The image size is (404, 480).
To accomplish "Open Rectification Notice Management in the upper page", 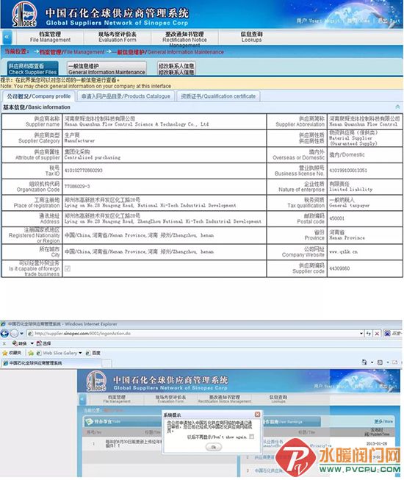I will [184, 39].
